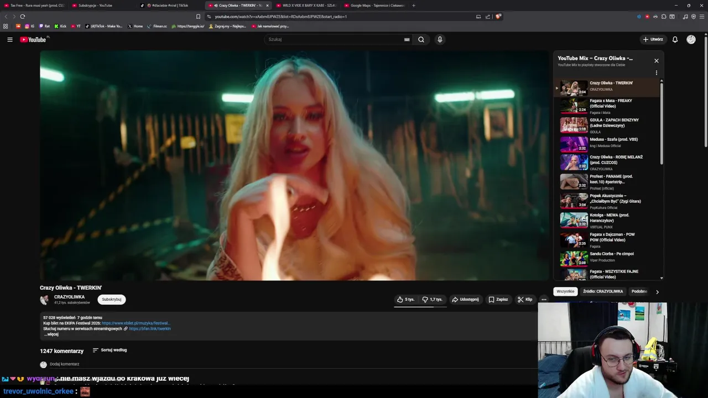Play Profeat - PANAME from playlist
Screen dimensions: 708x398
click(x=607, y=182)
